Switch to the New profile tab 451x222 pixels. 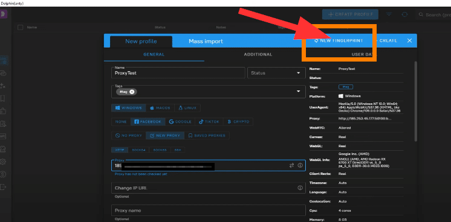pos(141,42)
